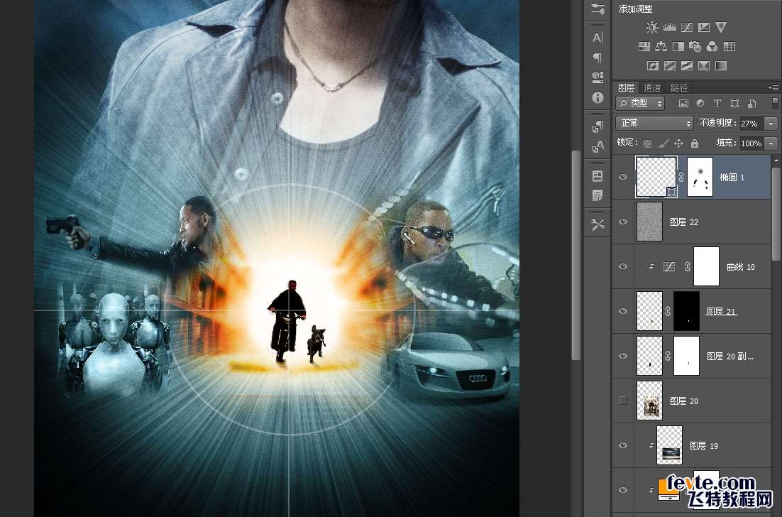The height and width of the screenshot is (517, 782).
Task: Filter layers by shape layers
Action: pos(734,103)
